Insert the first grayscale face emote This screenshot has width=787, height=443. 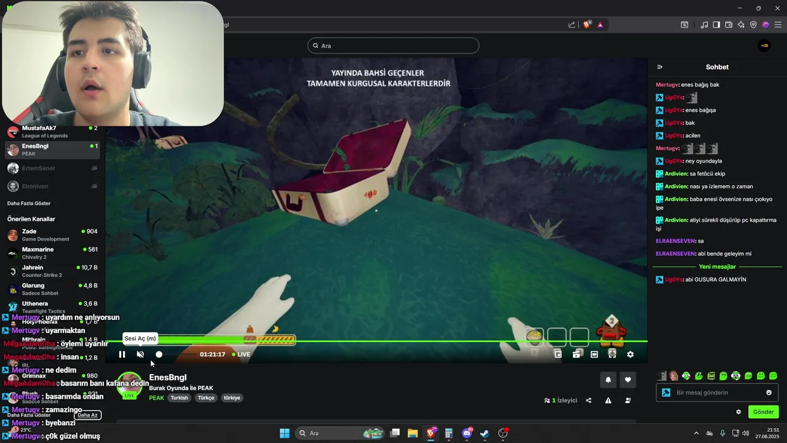(662, 376)
